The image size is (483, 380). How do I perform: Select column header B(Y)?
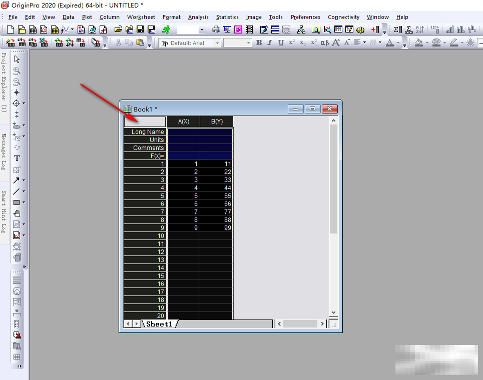[x=217, y=121]
